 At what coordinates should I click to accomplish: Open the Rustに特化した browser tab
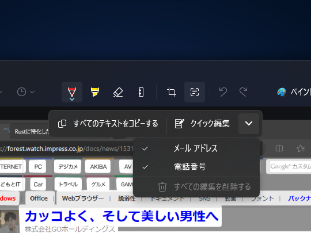point(30,131)
